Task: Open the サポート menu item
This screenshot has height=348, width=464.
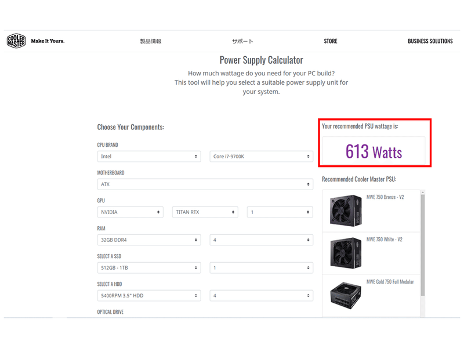Action: [x=242, y=41]
